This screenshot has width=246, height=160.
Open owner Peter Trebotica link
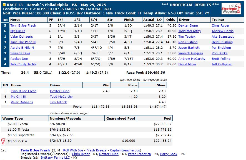139,154
